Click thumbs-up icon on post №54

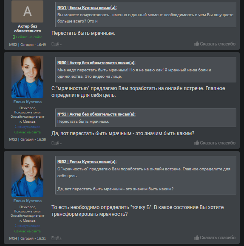click(x=196, y=238)
